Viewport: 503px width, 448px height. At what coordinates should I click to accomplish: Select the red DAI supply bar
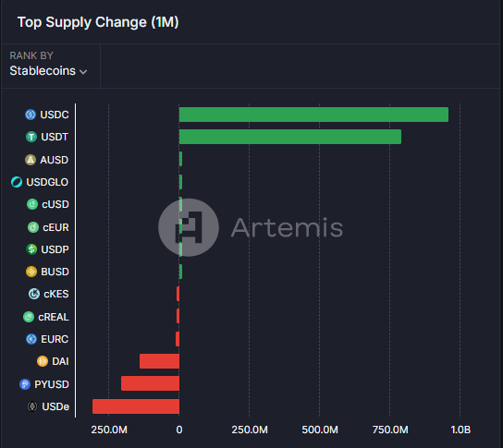[159, 361]
